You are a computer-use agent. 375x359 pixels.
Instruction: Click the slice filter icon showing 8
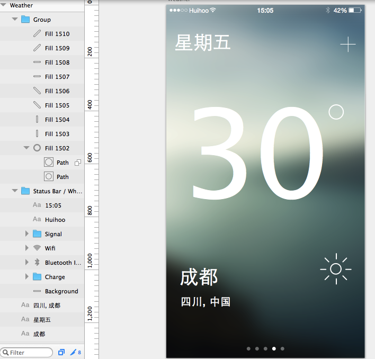click(76, 352)
